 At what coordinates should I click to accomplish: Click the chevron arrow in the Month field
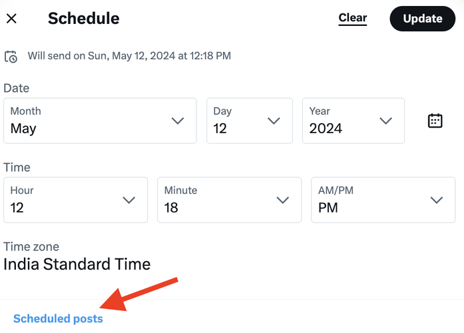177,121
